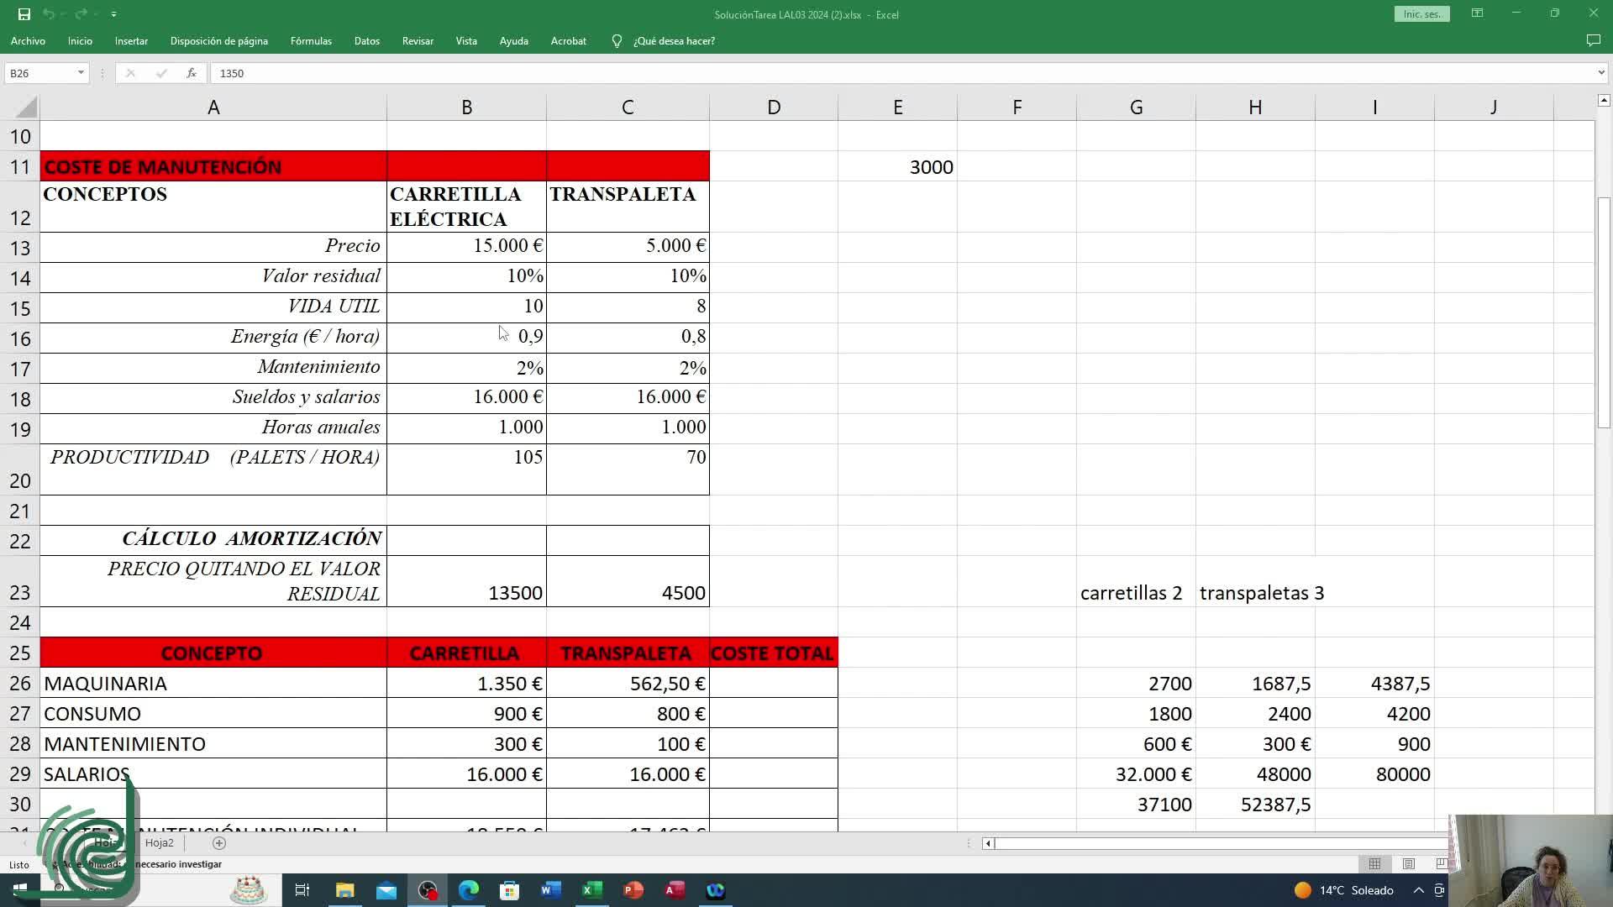Click the Save icon in quick access toolbar
The image size is (1613, 907).
click(24, 14)
